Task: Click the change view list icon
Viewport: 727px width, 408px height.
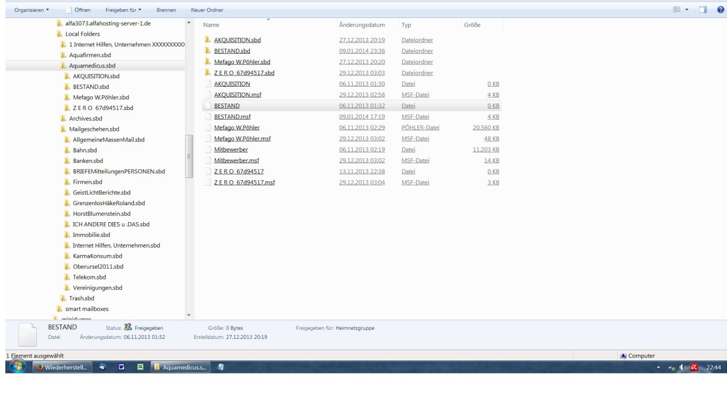Action: [x=676, y=10]
